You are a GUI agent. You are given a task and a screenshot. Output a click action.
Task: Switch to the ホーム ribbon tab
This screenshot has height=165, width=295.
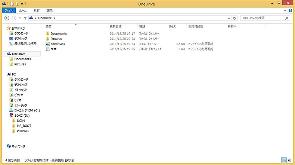[x=23, y=11]
